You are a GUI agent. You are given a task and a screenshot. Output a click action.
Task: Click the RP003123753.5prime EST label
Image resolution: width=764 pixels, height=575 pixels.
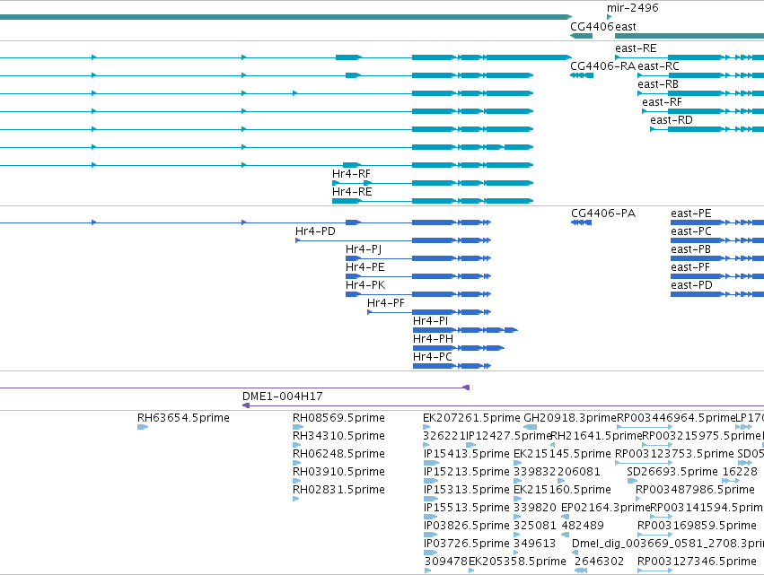pyautogui.click(x=674, y=454)
